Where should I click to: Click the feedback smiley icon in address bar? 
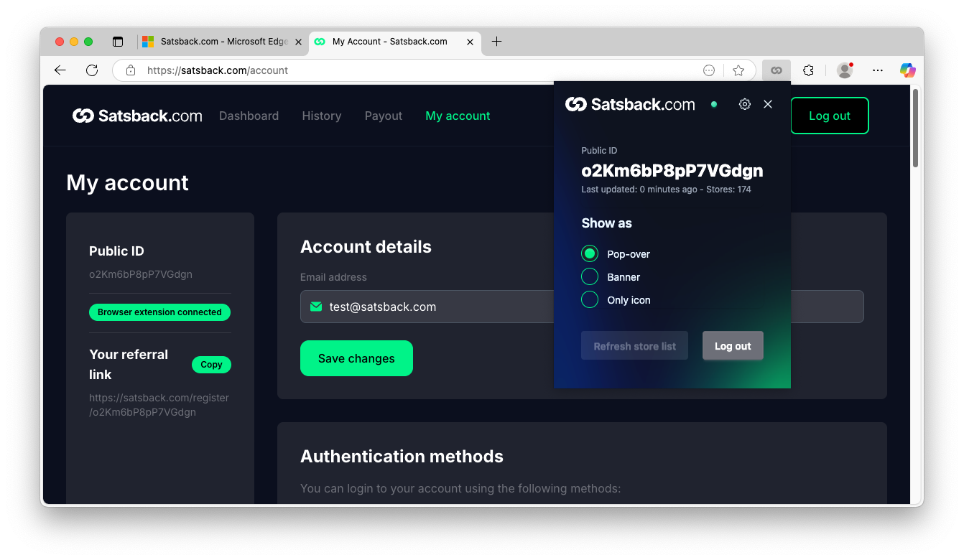(709, 70)
